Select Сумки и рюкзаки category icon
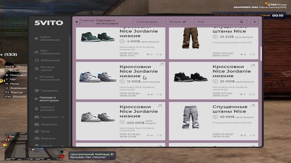This screenshot has width=291, height=163. pos(36,109)
